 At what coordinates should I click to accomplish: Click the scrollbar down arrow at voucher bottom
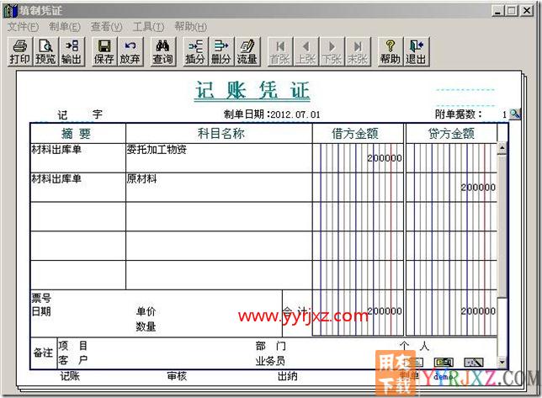tap(502, 362)
